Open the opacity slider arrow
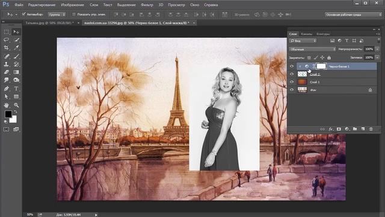Viewport: 385px width, 217px height. point(377,49)
